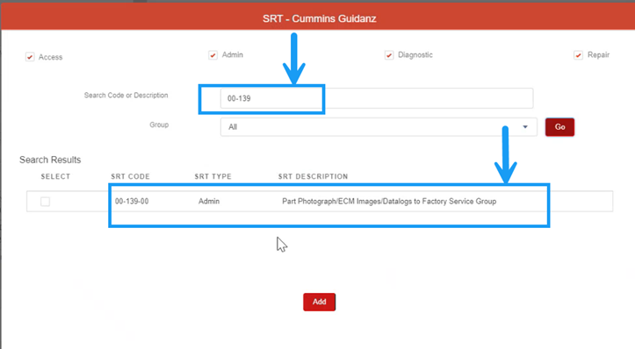Click the red Add button

coord(319,302)
